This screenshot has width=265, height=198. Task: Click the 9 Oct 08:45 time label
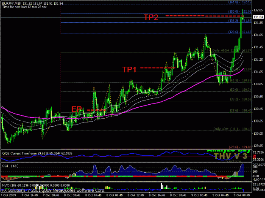click(242, 195)
